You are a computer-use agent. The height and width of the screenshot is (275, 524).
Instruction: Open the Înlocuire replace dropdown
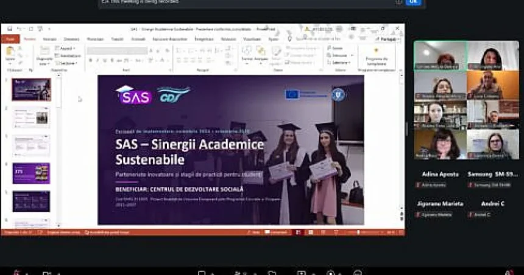point(339,55)
